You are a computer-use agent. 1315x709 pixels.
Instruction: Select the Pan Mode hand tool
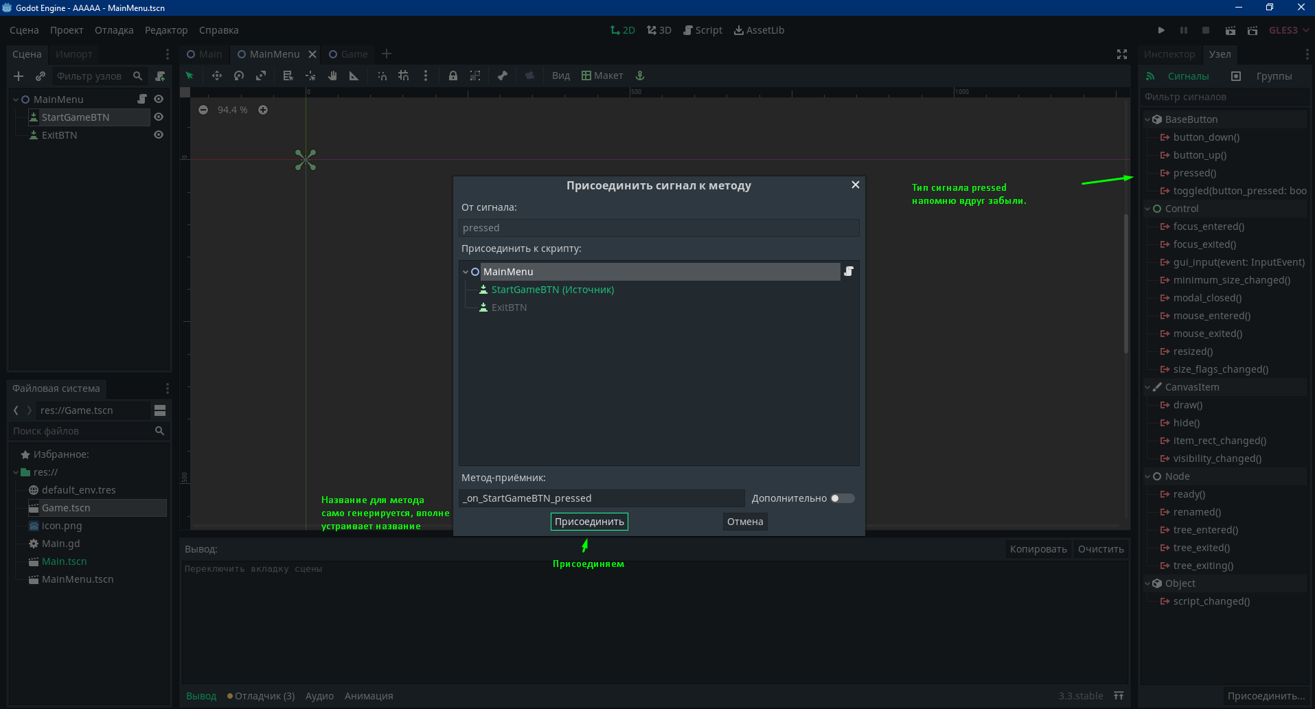332,75
